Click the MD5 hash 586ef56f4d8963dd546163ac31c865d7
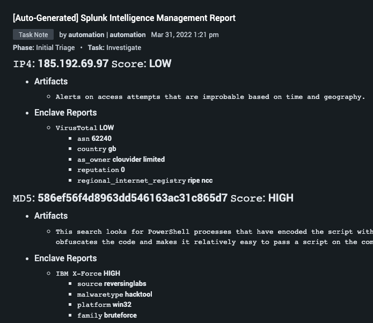 point(133,198)
